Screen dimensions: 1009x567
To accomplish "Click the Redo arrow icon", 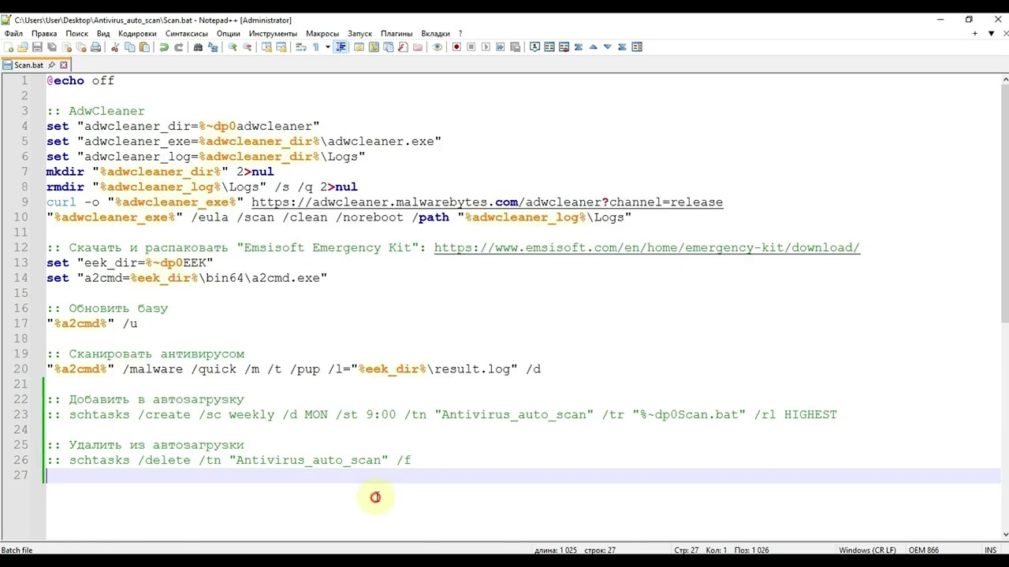I will 178,47.
